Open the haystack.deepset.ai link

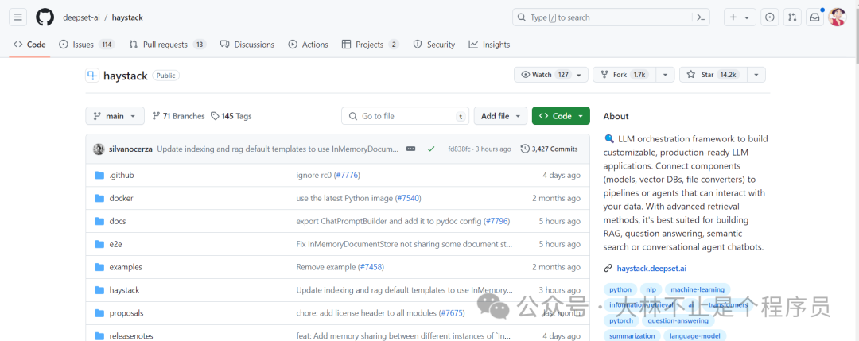pyautogui.click(x=651, y=269)
